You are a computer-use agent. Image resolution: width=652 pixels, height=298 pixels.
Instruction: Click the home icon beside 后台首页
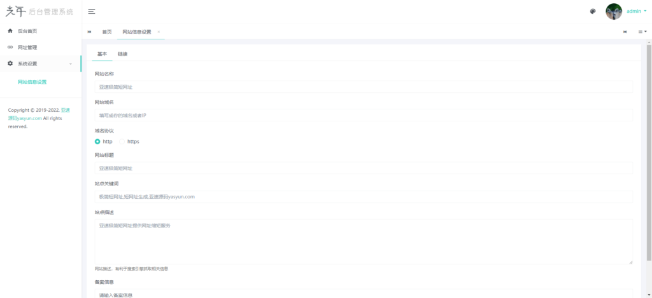10,31
